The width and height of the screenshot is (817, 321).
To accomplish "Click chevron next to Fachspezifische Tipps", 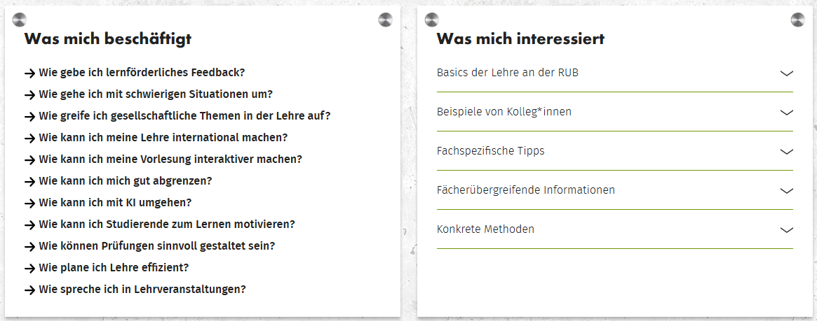I will (x=786, y=151).
